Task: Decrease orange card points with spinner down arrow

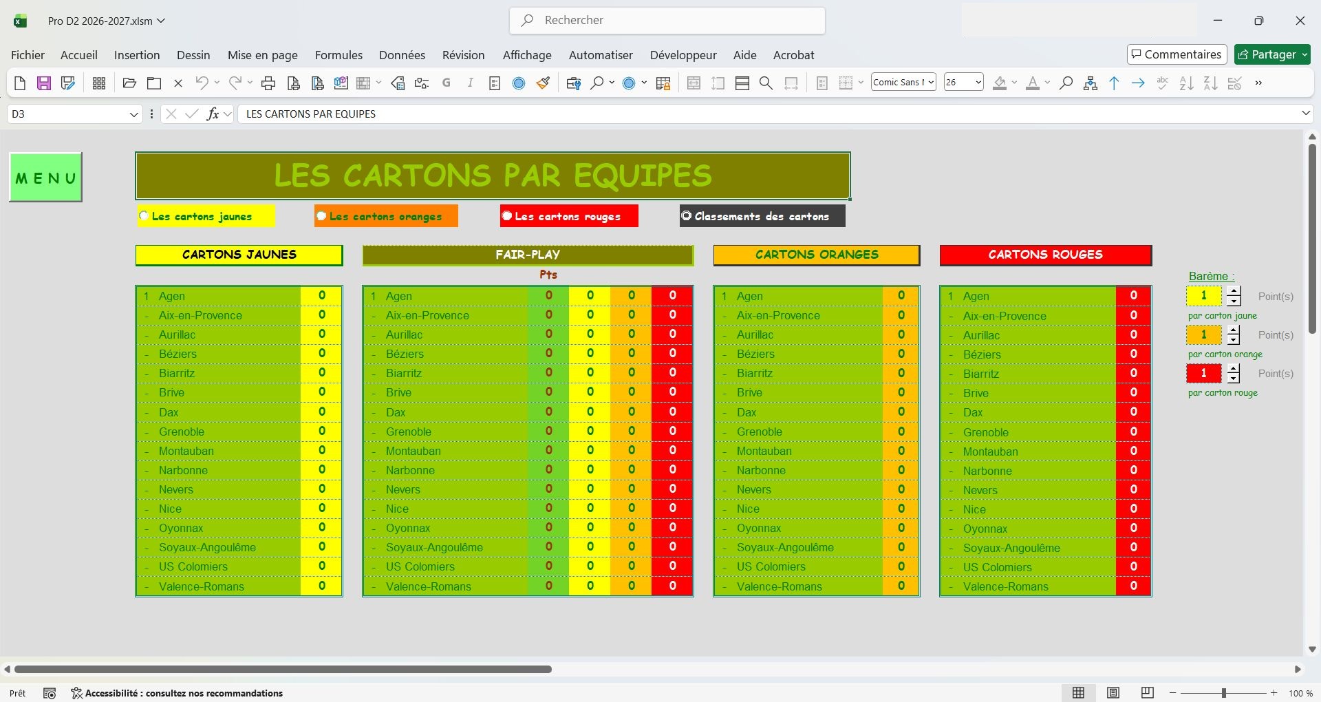Action: pos(1234,340)
